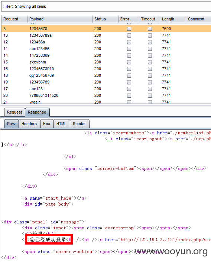Sort results by Payload column header
This screenshot has height=262, width=211.
pos(60,19)
